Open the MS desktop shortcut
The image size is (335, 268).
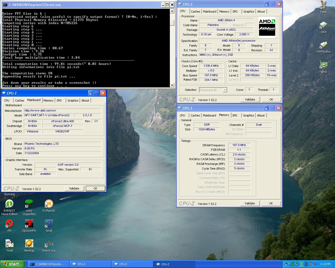[9, 226]
